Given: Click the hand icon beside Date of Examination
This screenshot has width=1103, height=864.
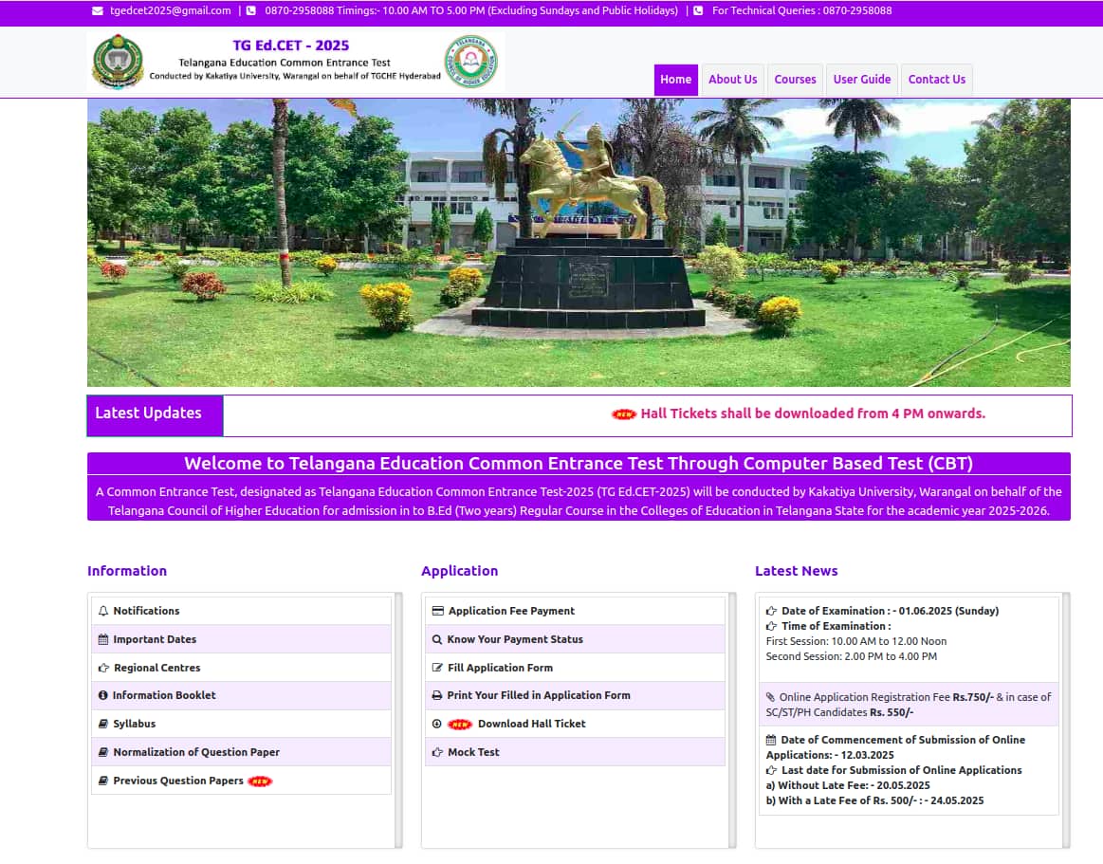Looking at the screenshot, I should 771,611.
